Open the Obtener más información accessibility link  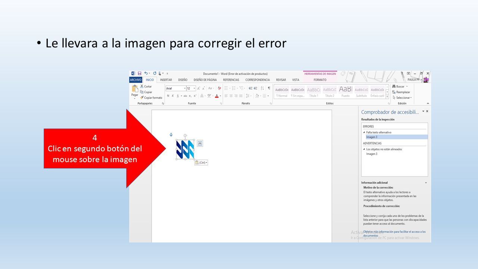point(394,234)
